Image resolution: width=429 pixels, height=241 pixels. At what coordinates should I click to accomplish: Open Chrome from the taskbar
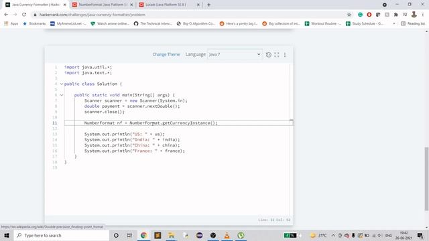point(143,235)
